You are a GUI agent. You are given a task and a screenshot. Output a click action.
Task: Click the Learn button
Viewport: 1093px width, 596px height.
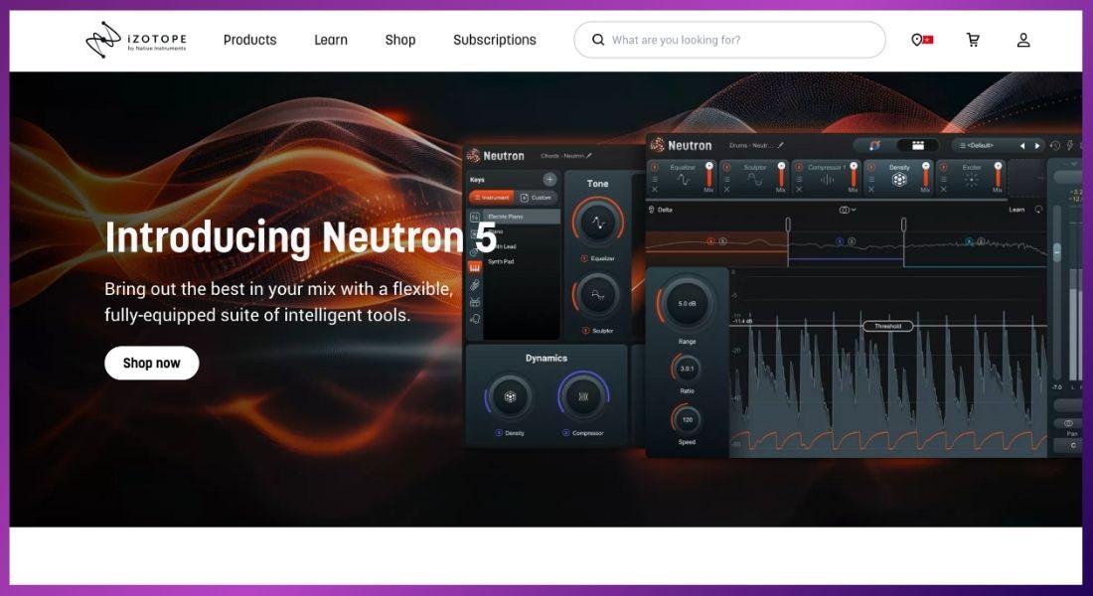tap(1016, 210)
